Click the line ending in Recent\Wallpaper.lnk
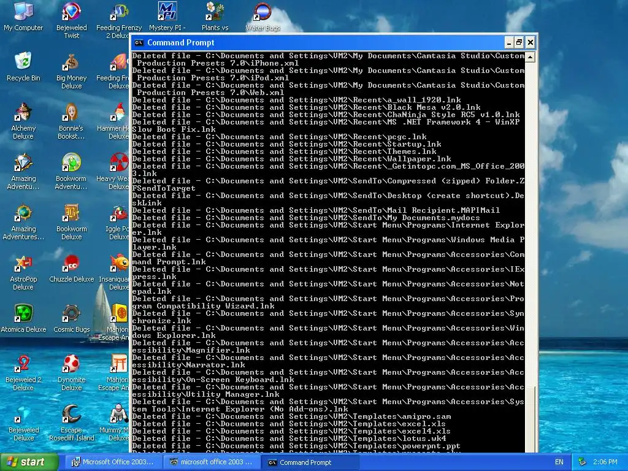628x471 pixels. click(291, 159)
